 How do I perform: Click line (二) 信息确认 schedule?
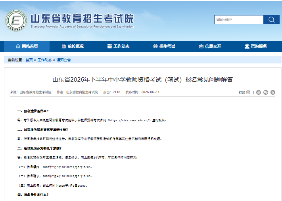click(x=56, y=176)
